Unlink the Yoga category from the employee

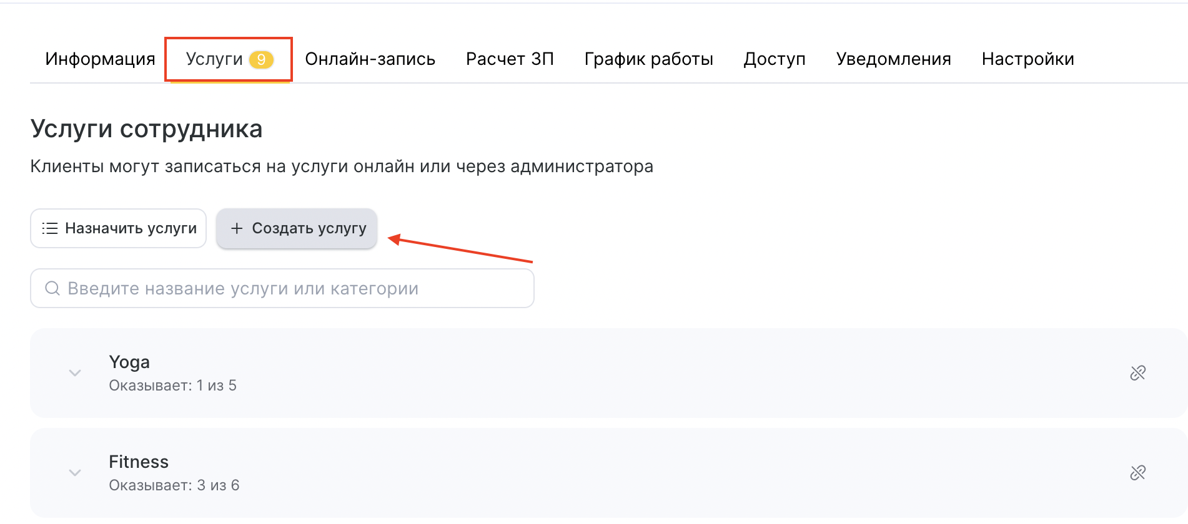(1137, 373)
